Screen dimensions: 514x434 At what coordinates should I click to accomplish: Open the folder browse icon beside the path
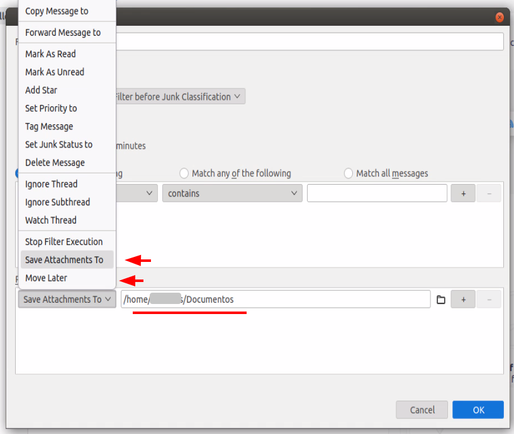point(441,300)
